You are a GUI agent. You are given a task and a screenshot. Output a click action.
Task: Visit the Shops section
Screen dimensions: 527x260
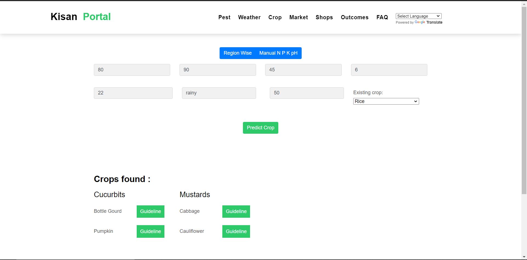click(x=324, y=17)
